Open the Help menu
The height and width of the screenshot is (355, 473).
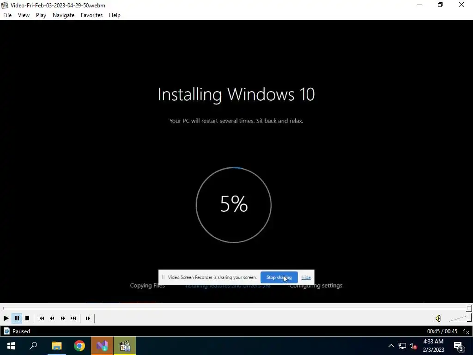[115, 15]
